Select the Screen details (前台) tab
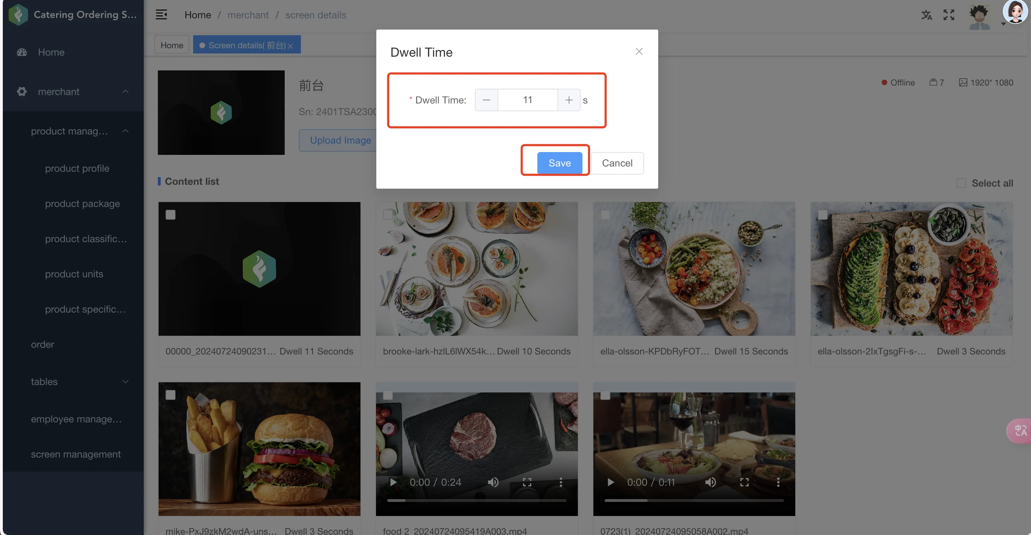1031x535 pixels. point(247,45)
